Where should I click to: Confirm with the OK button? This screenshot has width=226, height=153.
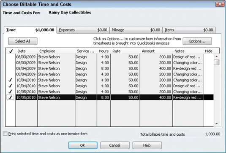pyautogui.click(x=83, y=145)
